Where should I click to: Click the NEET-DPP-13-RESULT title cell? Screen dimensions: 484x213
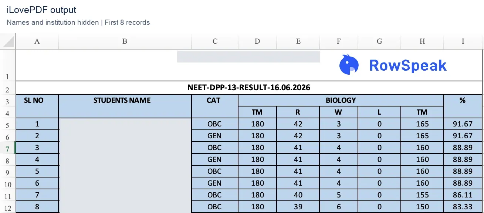pyautogui.click(x=249, y=88)
